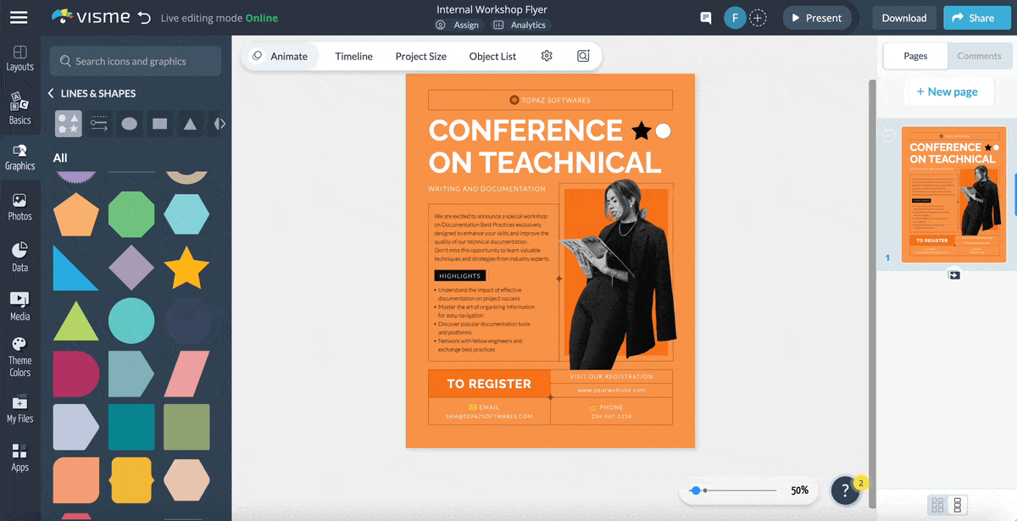Viewport: 1017px width, 521px height.
Task: Open the Theme Colors panel
Action: click(x=19, y=356)
